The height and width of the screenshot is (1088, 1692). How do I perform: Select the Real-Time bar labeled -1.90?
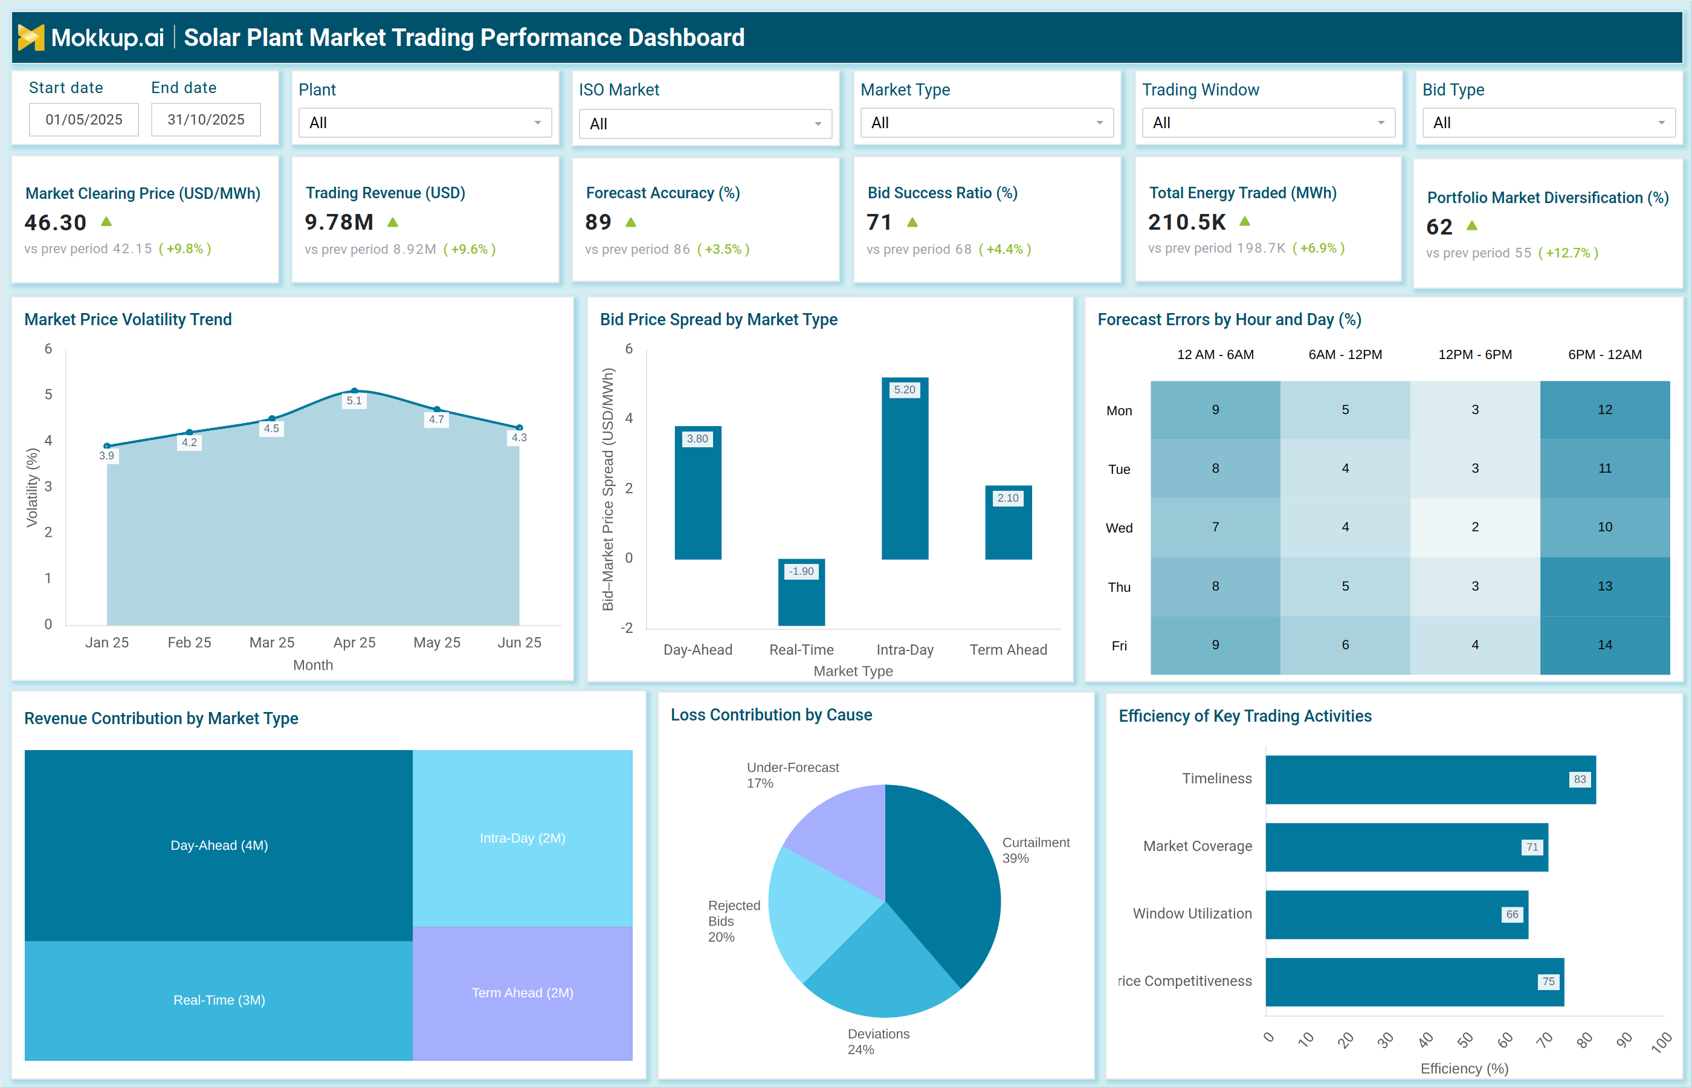[x=801, y=592]
